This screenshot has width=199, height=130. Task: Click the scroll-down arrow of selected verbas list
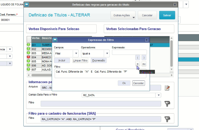click(x=171, y=69)
